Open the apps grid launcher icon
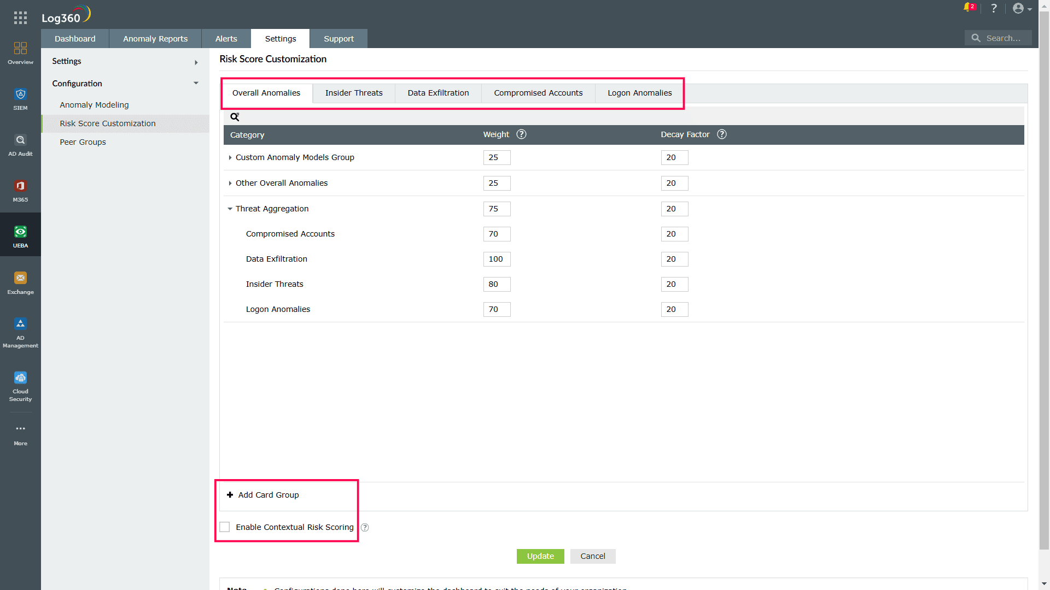The height and width of the screenshot is (590, 1050). [x=20, y=17]
